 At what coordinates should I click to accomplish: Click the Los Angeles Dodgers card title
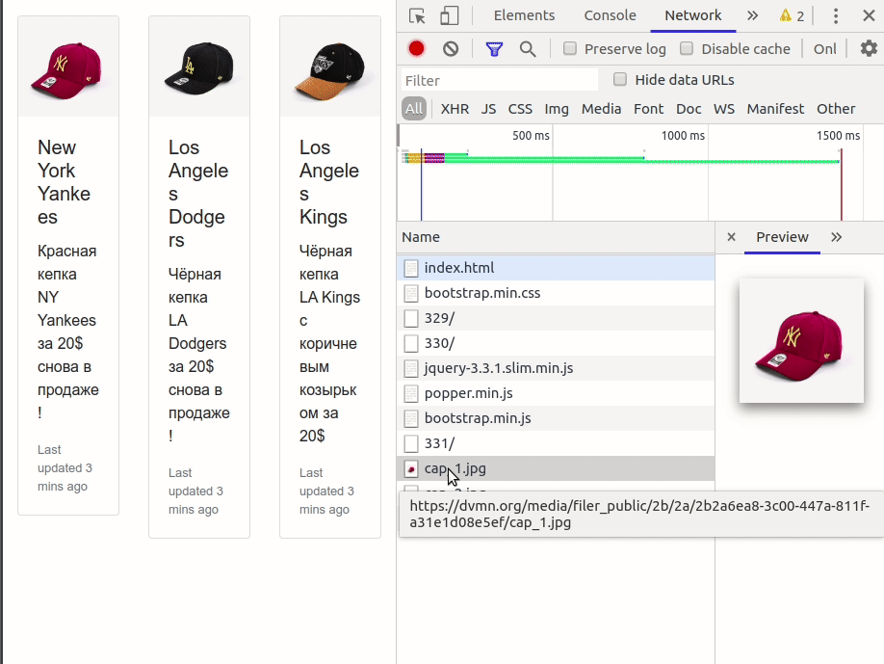click(x=197, y=194)
